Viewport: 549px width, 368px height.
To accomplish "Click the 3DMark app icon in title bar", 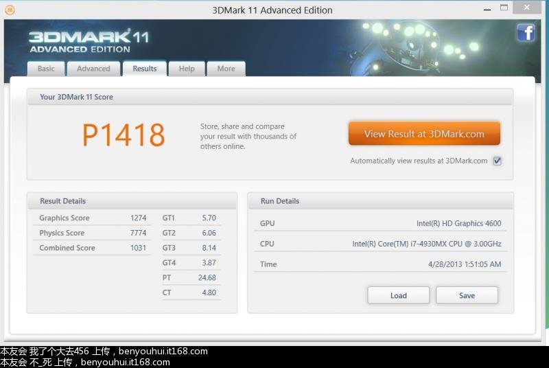I will pyautogui.click(x=10, y=10).
